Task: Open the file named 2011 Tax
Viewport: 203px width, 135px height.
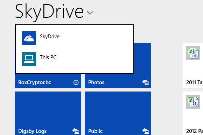Action: click(195, 82)
